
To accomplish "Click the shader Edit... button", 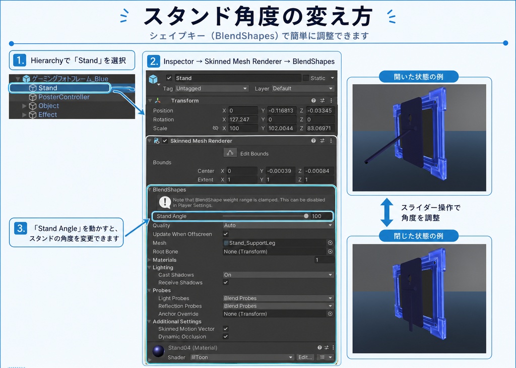I will pos(305,357).
